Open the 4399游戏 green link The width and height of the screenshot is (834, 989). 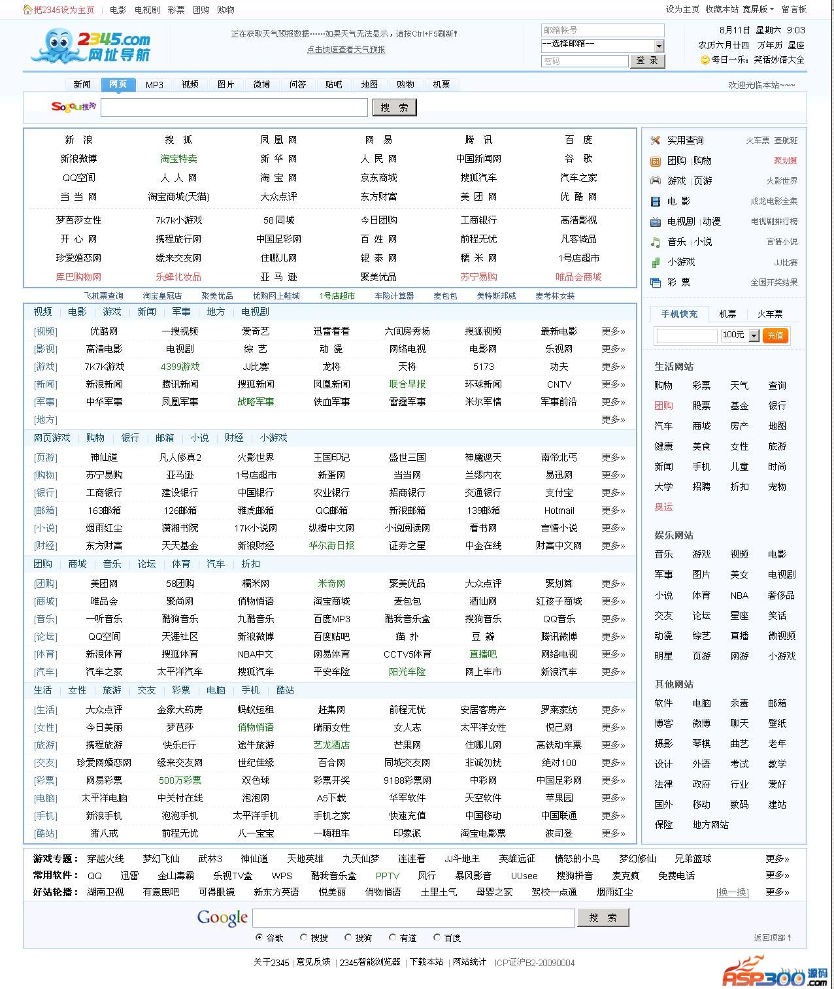point(180,367)
